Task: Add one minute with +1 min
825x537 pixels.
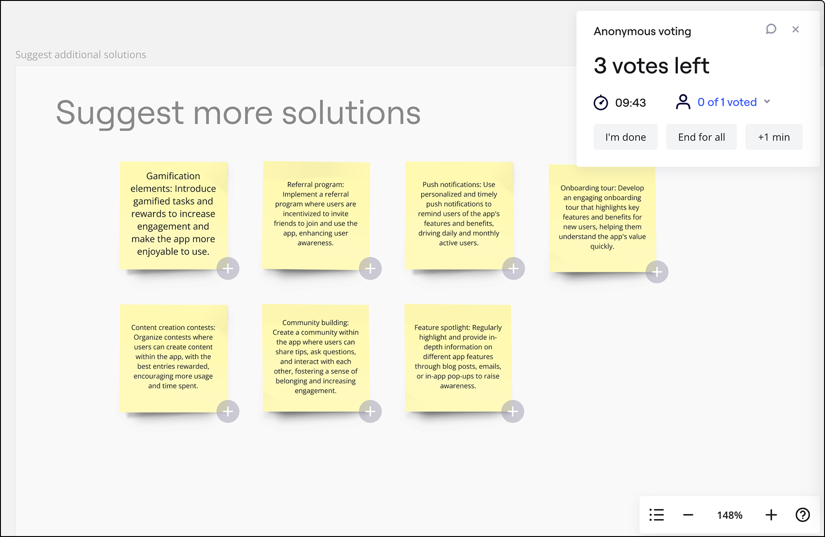Action: [x=774, y=137]
